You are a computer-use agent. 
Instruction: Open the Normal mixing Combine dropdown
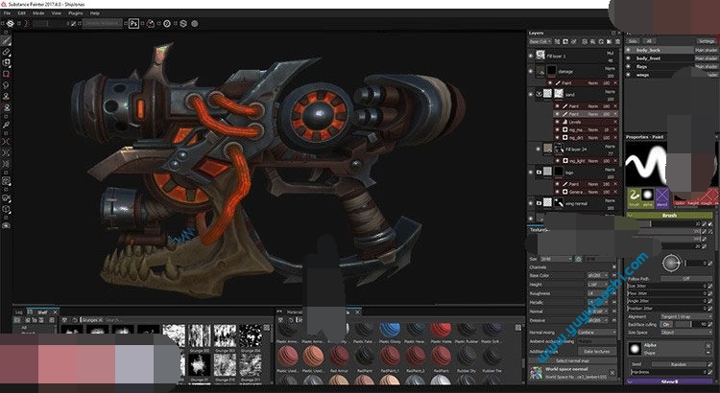click(x=597, y=332)
